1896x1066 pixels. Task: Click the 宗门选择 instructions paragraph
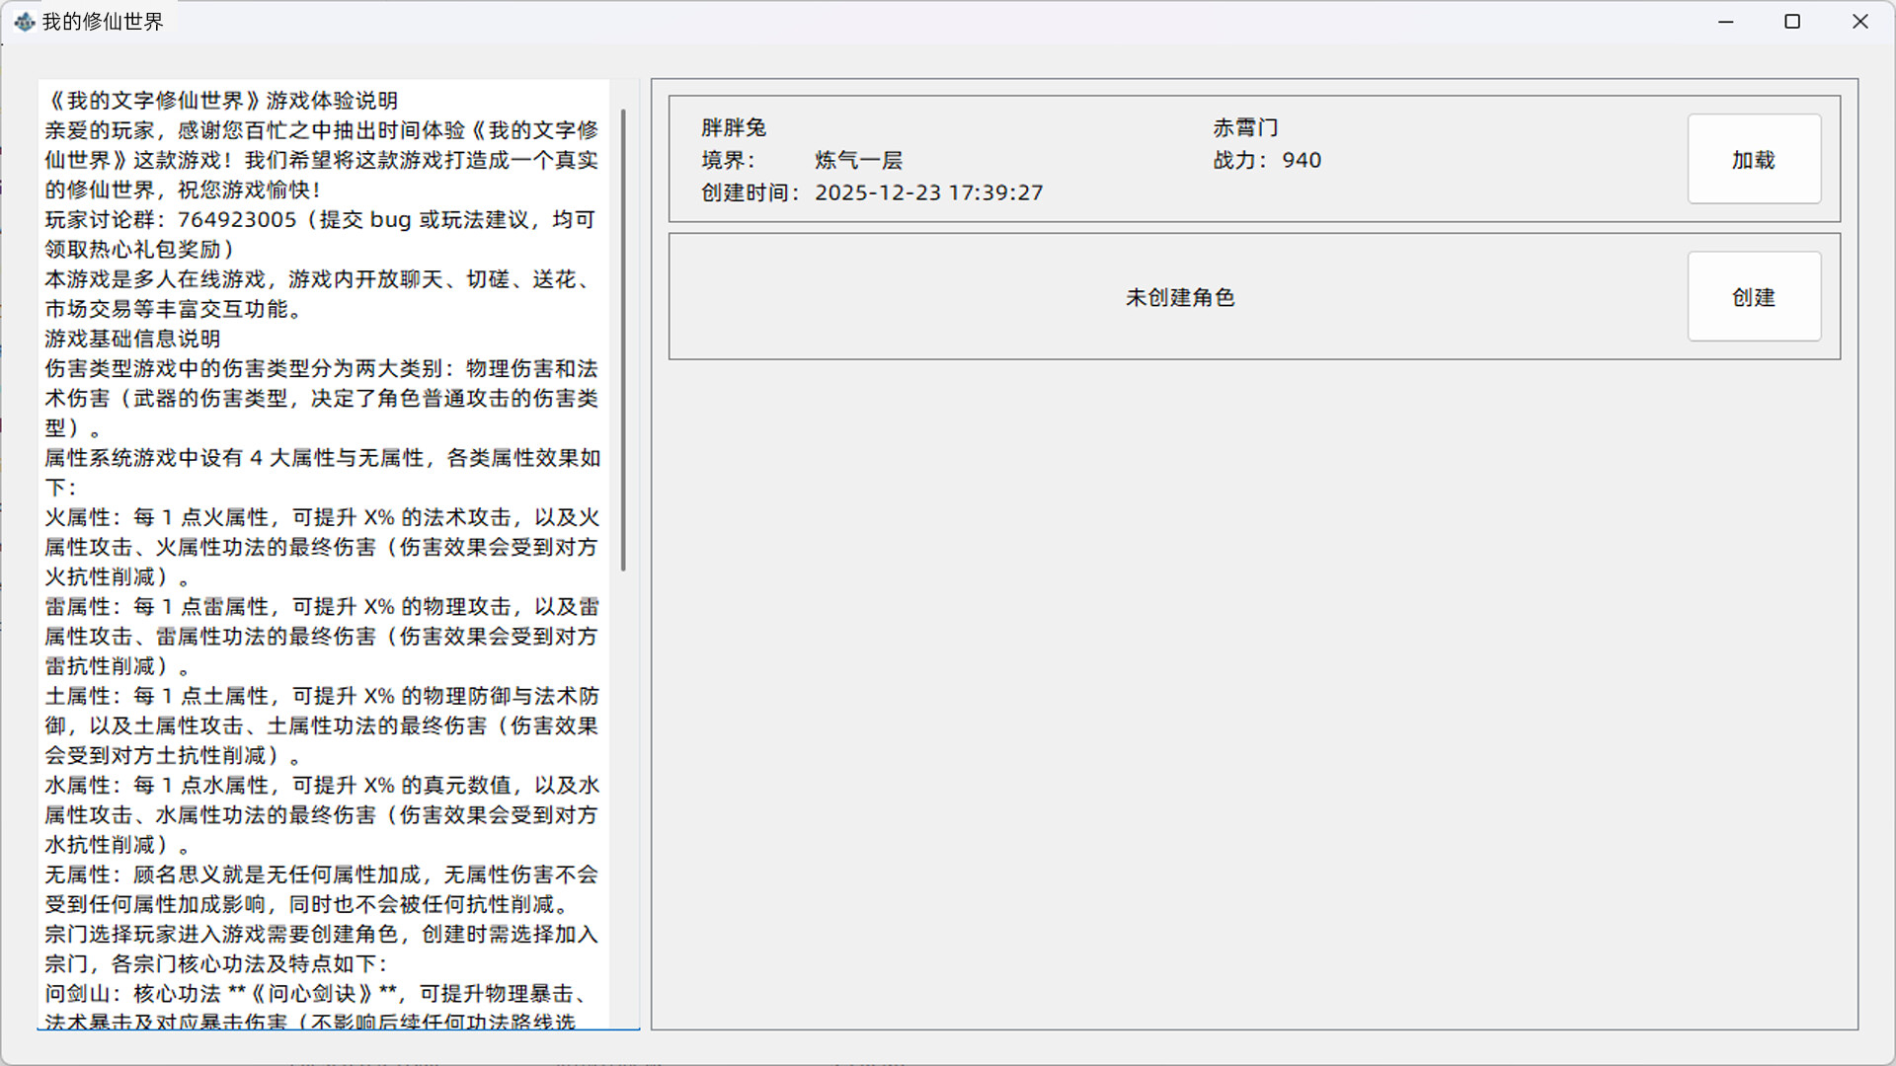(x=296, y=935)
